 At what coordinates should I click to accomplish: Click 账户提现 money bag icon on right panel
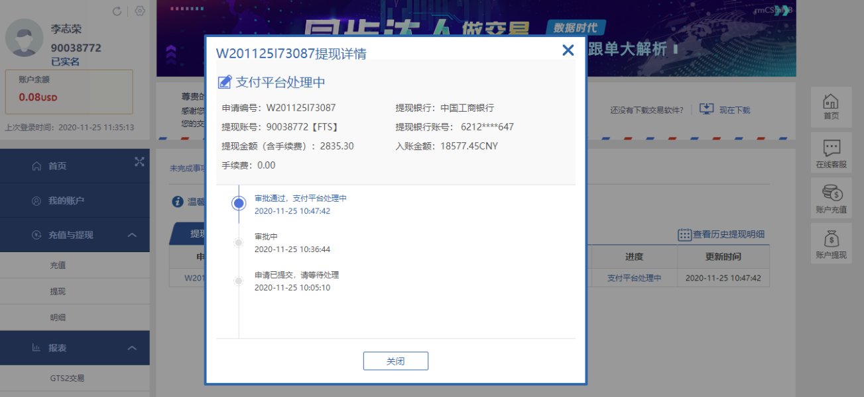831,243
